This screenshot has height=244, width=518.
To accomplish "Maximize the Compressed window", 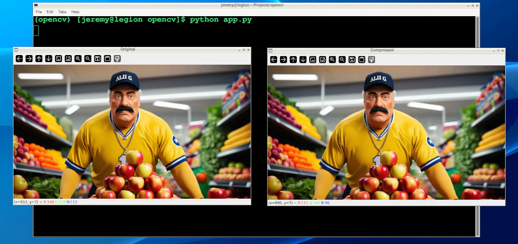I will (x=498, y=51).
